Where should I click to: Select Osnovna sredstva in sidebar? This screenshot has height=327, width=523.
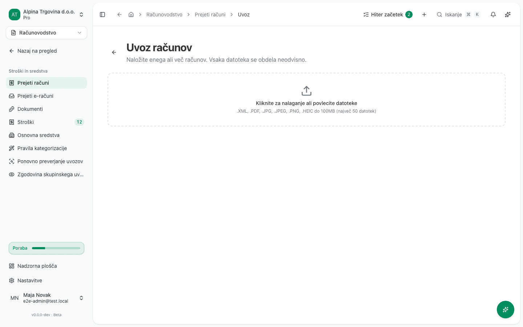[x=46, y=135]
